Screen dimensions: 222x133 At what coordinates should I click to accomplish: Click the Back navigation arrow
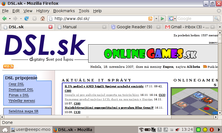point(4,19)
